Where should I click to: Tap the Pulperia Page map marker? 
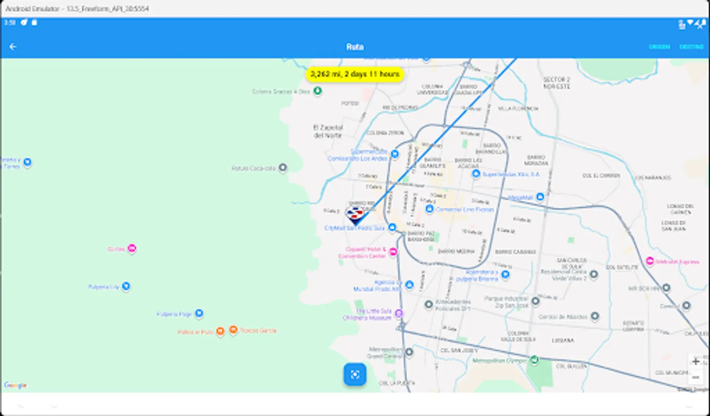(x=199, y=313)
